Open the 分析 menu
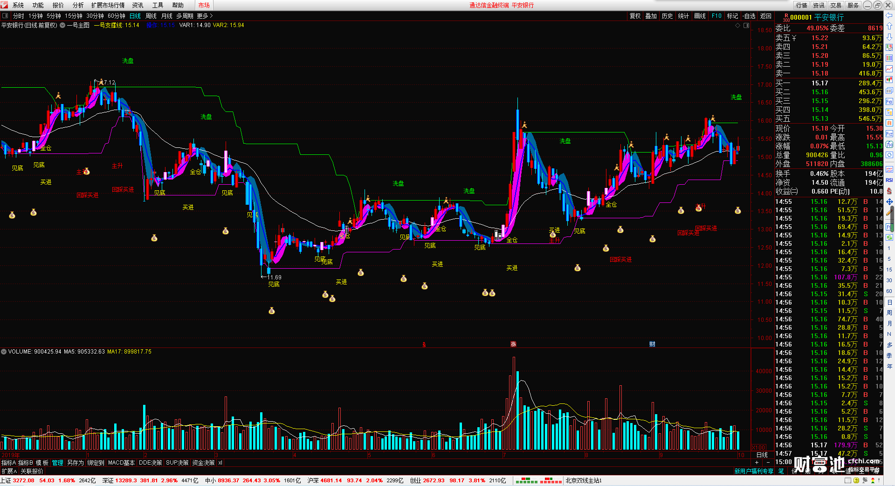 (78, 5)
